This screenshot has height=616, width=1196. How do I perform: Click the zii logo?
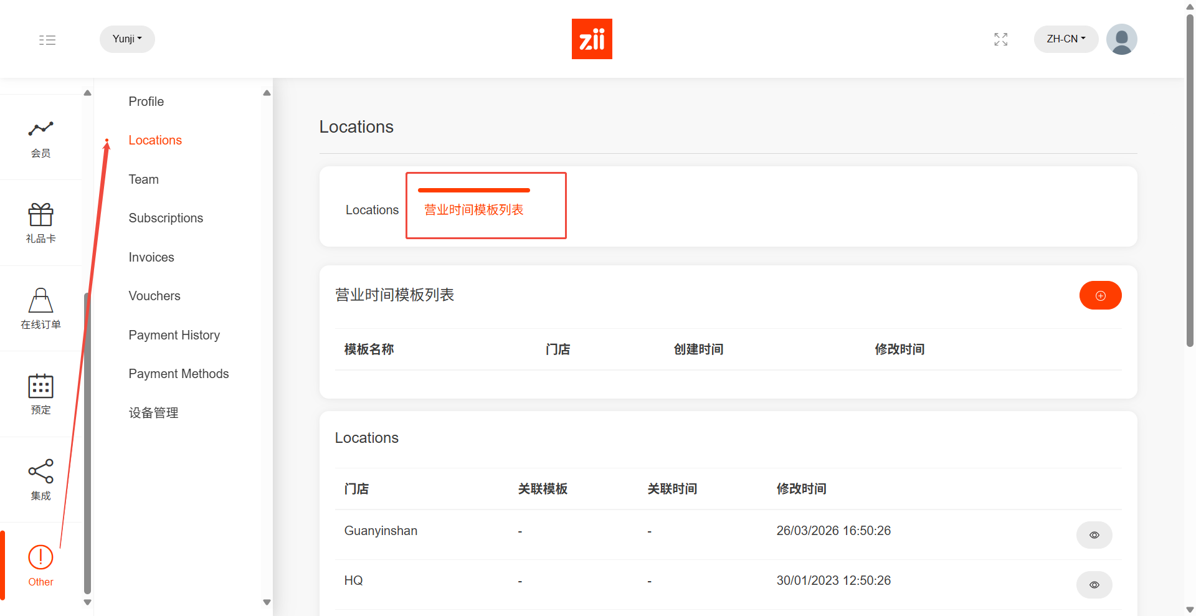[x=591, y=39]
